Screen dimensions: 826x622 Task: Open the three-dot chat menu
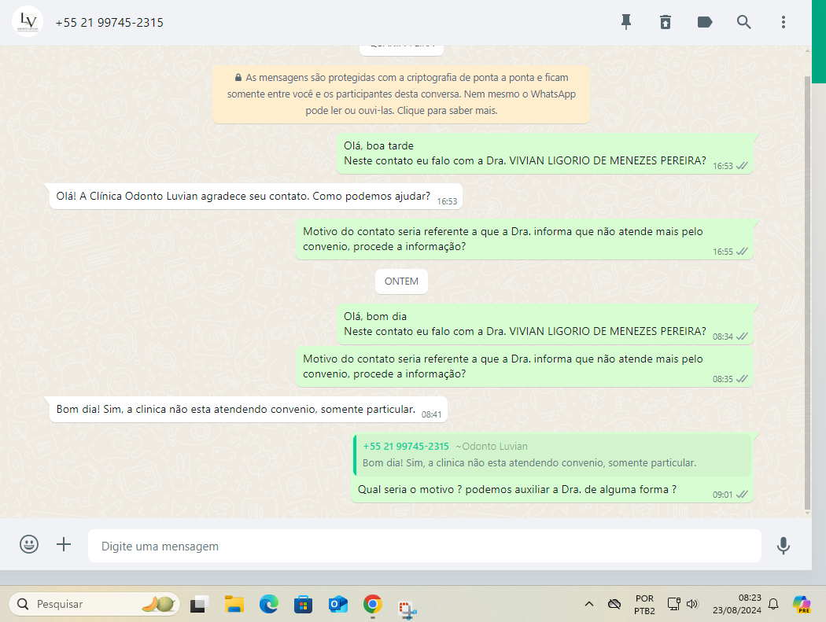tap(784, 22)
